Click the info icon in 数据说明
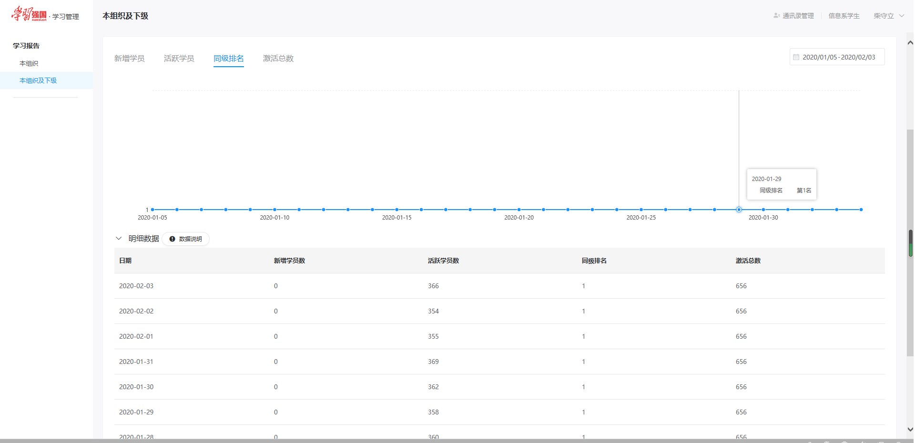Viewport: 915px width, 443px height. click(172, 239)
